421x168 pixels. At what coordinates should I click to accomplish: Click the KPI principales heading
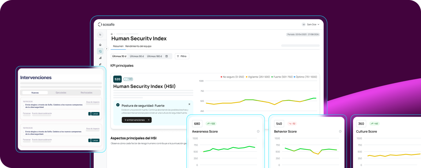122,66
